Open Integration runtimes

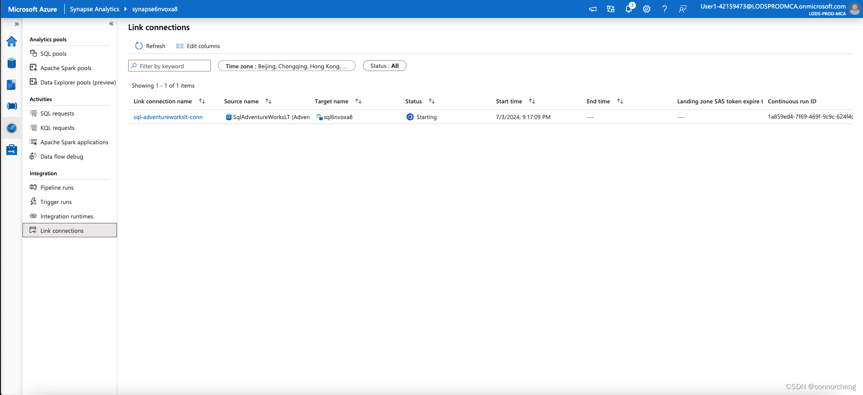(x=67, y=216)
